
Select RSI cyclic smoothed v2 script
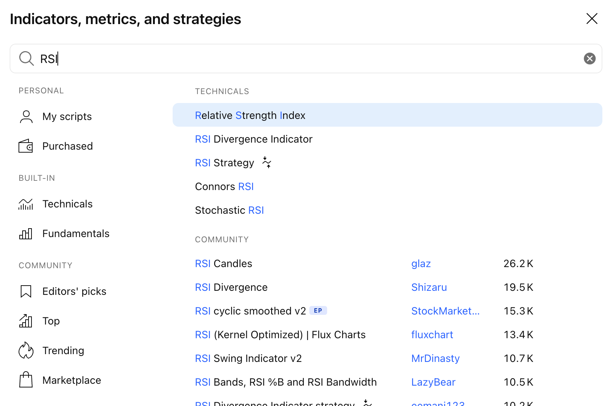(x=250, y=311)
